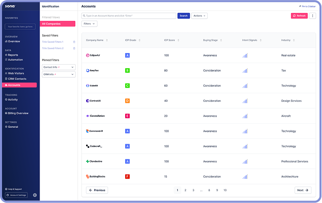Click intent signal bars for EasyTax
Screen dimensions: 322x203
point(245,71)
